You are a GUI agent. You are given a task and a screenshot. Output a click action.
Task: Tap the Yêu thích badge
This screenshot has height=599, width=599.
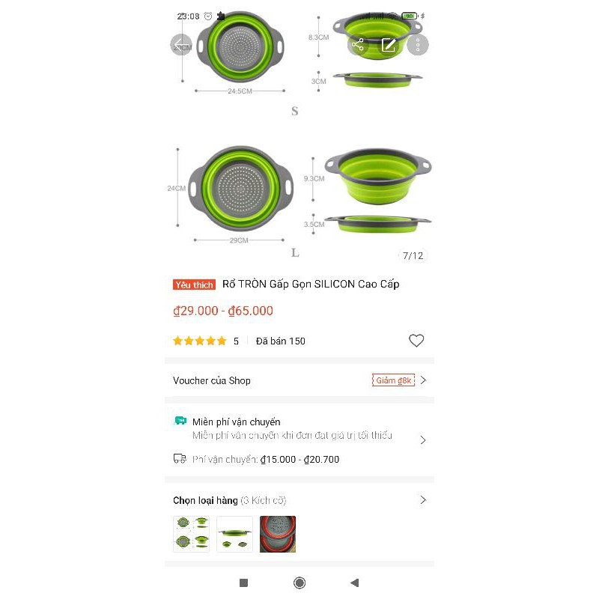(x=194, y=285)
